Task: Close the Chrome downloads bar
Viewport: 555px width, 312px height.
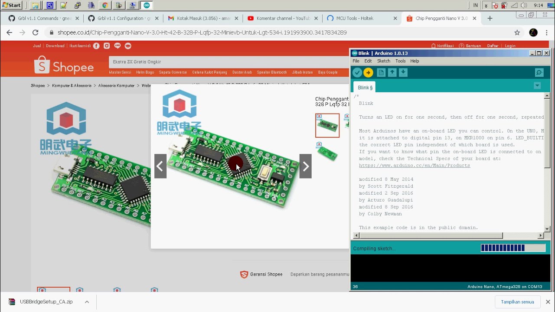Action: pyautogui.click(x=548, y=302)
